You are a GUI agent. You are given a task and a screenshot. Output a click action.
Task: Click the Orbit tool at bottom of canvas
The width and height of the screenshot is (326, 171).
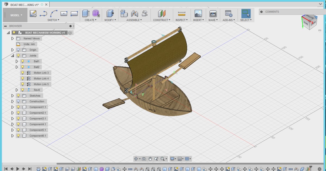[135, 159]
